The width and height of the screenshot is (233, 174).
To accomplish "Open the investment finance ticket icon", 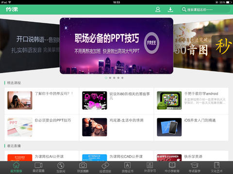I will pyautogui.click(x=105, y=165).
